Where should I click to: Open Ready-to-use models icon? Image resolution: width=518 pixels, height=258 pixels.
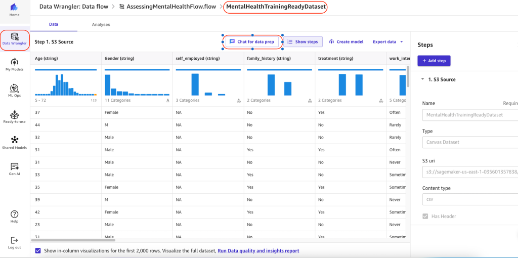click(x=15, y=114)
